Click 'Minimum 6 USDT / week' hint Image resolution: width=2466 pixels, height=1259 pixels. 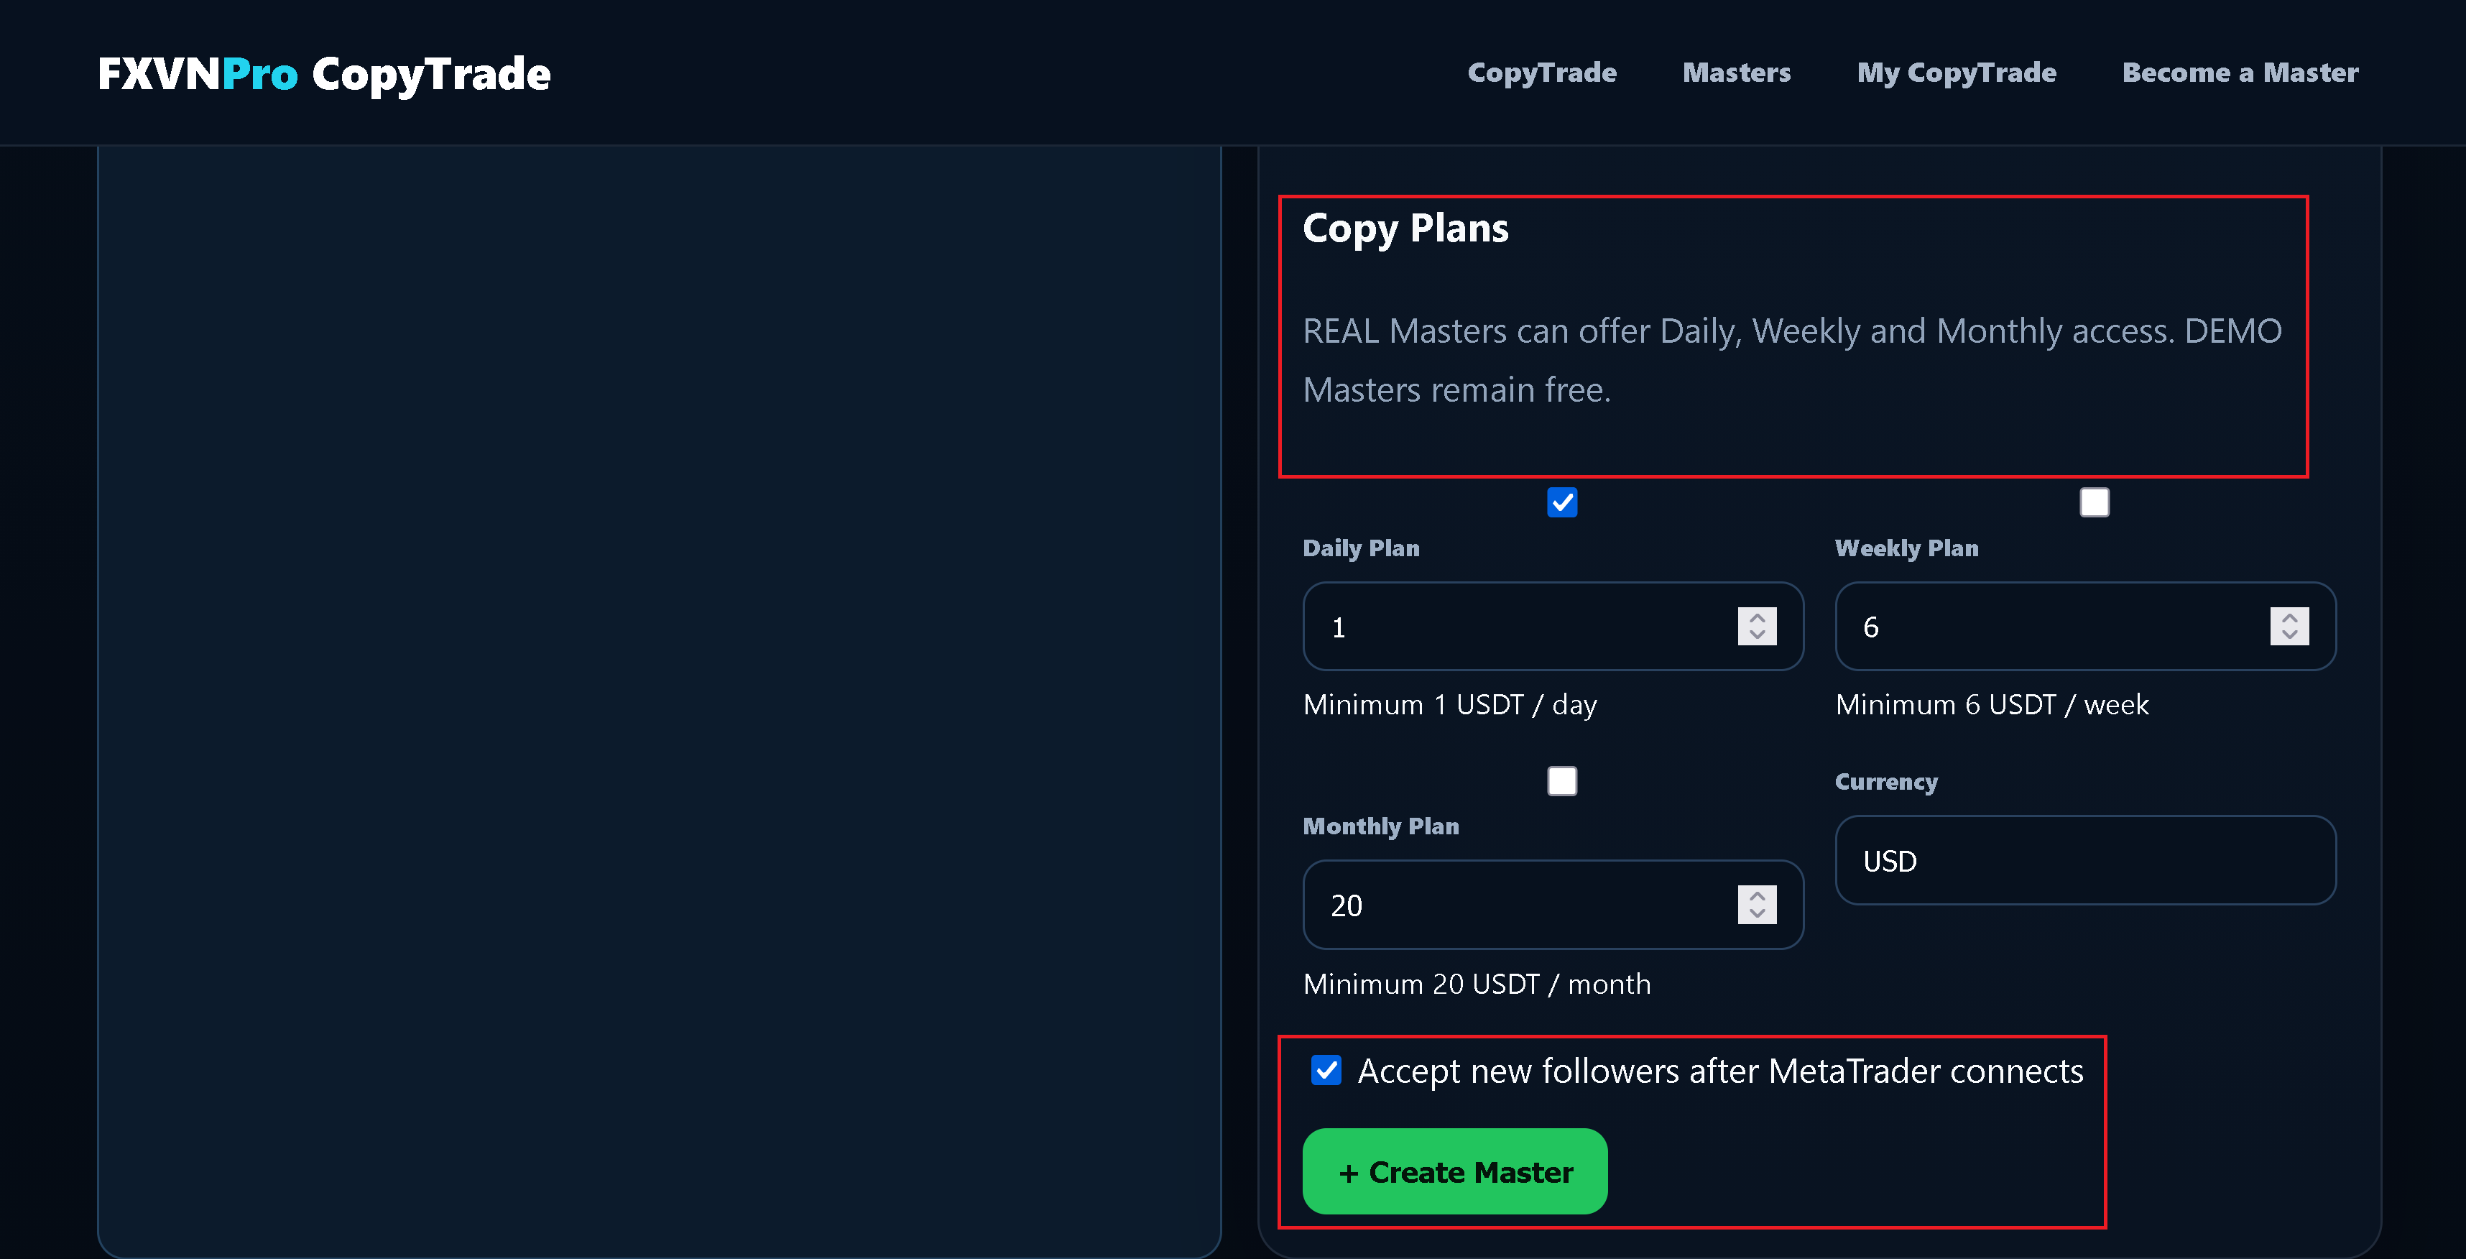point(1991,705)
